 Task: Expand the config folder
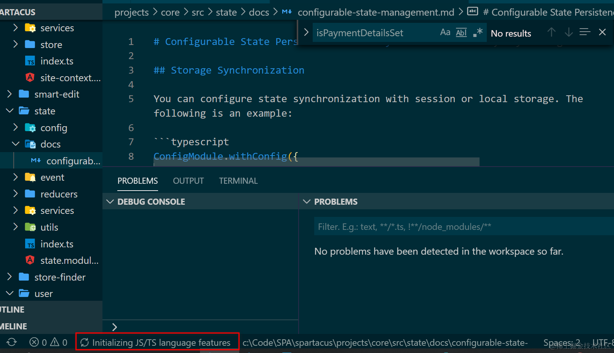click(16, 127)
